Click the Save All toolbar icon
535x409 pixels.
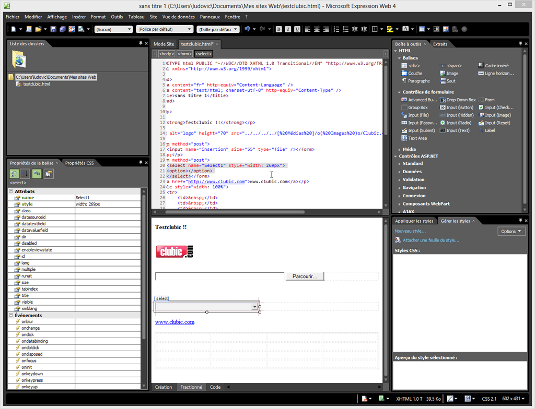[x=63, y=29]
